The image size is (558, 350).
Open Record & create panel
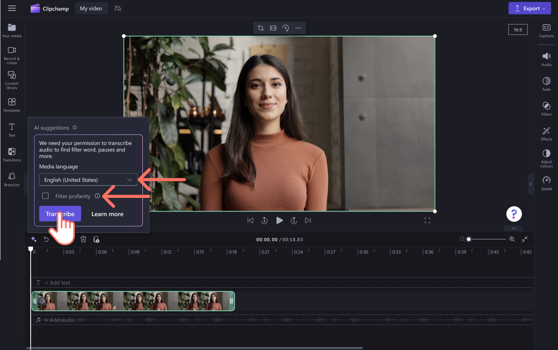tap(12, 55)
